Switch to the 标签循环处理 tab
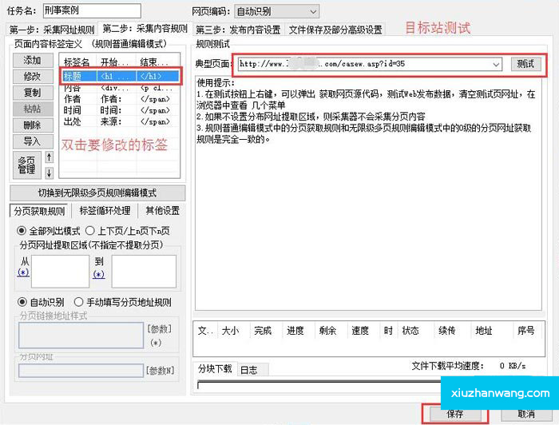The width and height of the screenshot is (559, 425). (x=105, y=211)
